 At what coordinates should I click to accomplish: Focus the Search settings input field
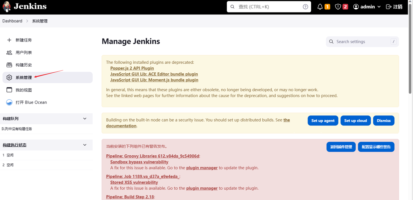(361, 41)
